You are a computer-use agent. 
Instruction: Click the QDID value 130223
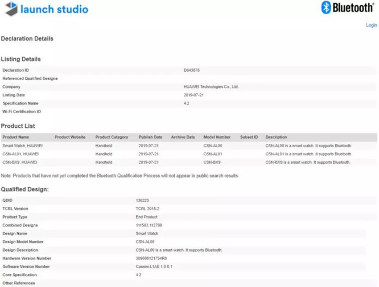142,200
